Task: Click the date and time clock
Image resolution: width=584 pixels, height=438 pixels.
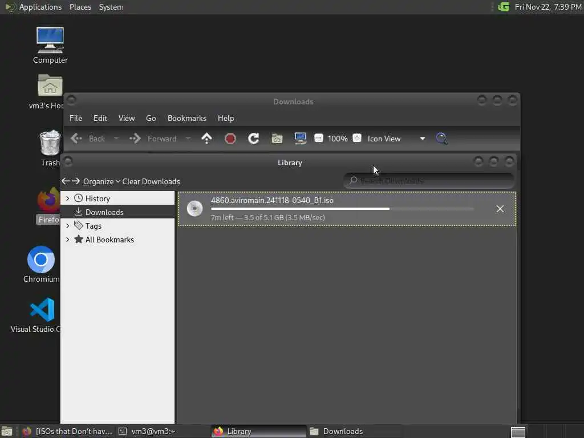Action: point(548,7)
